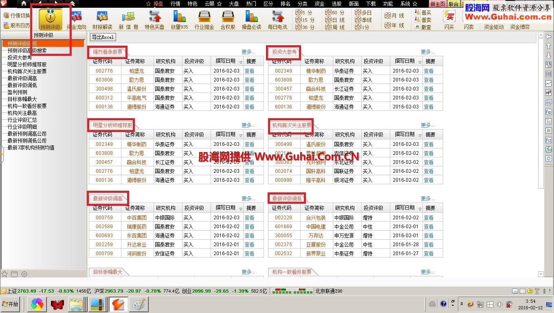
Task: Click 查看 link for 合兴包装 row
Action: (429, 218)
